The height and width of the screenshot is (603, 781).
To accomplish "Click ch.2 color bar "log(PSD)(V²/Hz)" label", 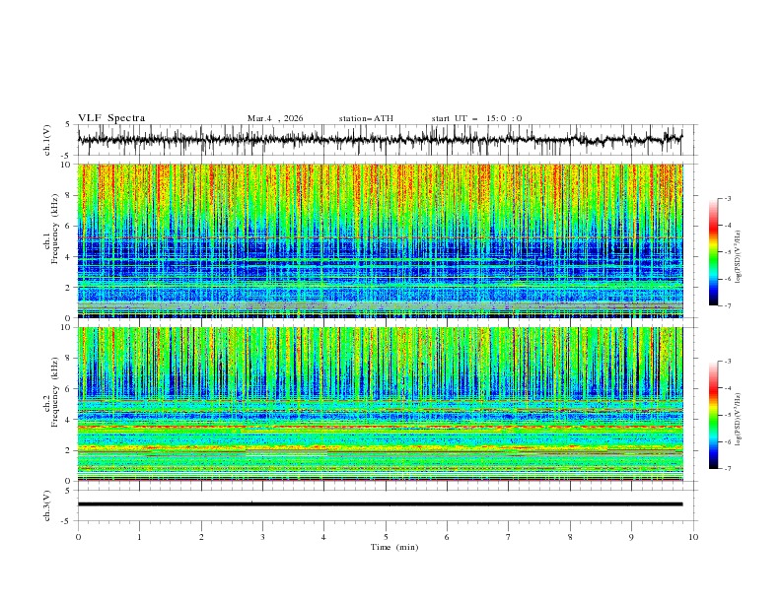I will pos(739,419).
